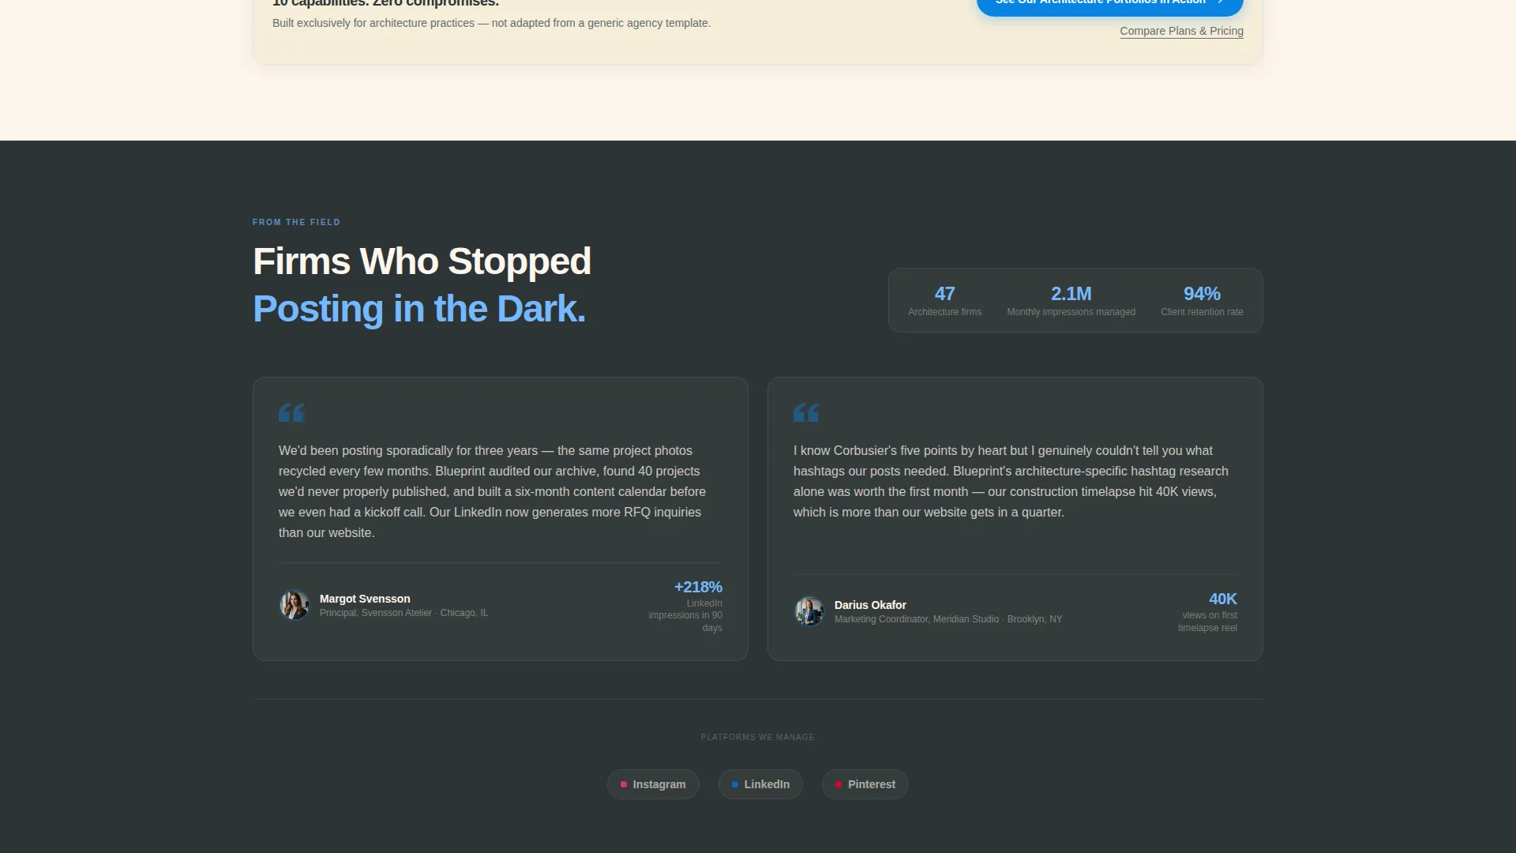This screenshot has height=853, width=1516.
Task: Click the red dot on the Pinterest pill
Action: 839,784
